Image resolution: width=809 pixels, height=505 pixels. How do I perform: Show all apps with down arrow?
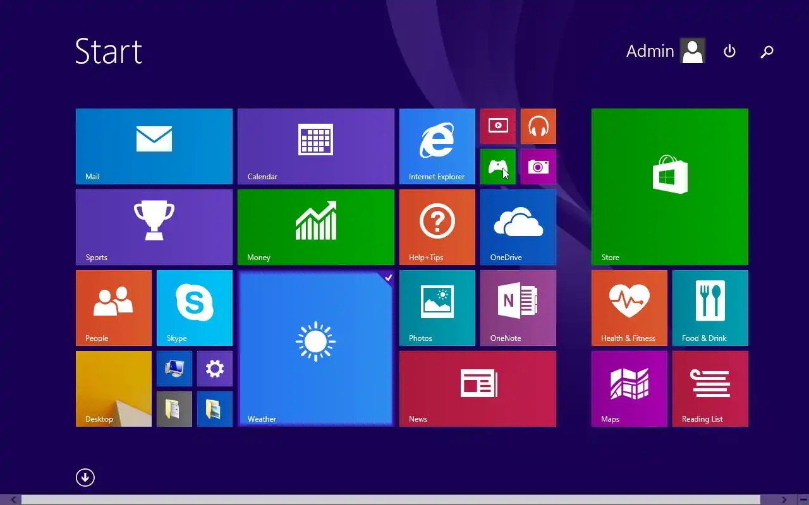pyautogui.click(x=85, y=477)
